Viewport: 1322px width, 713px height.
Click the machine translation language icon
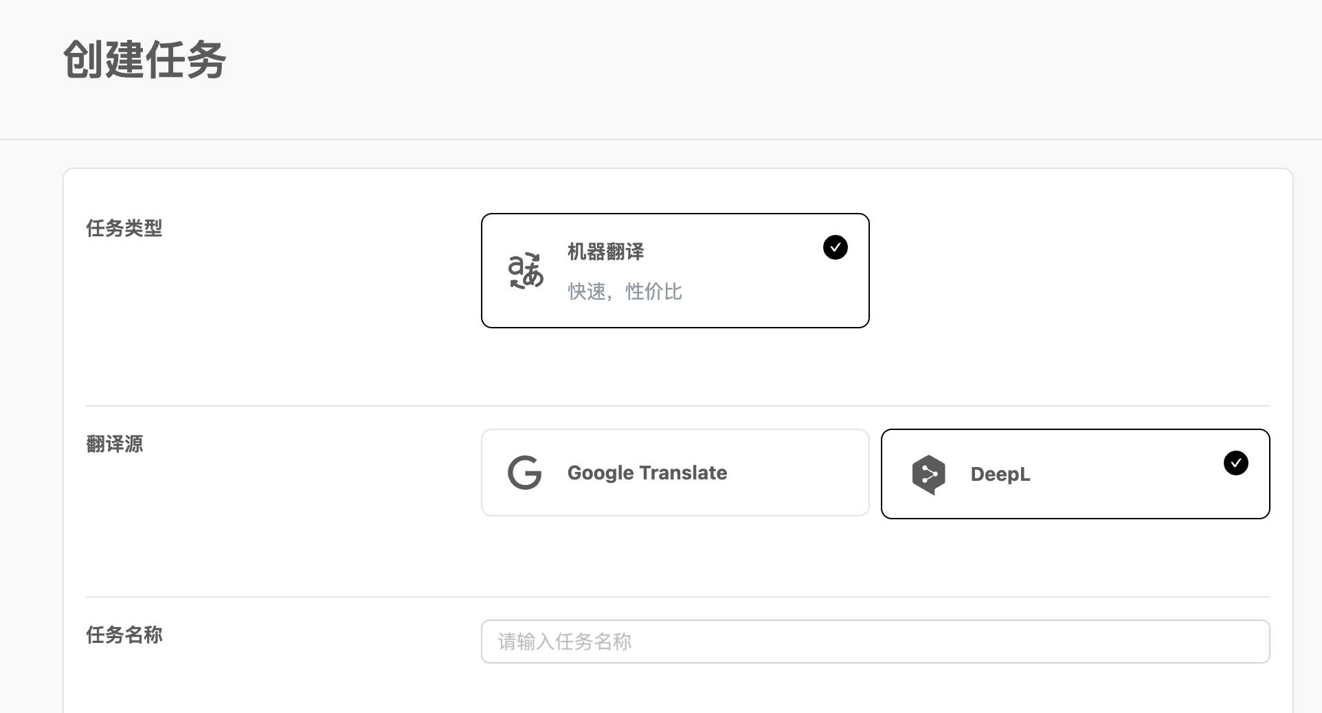pyautogui.click(x=526, y=271)
